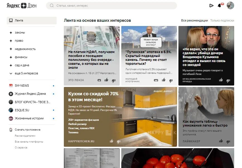The width and height of the screenshot is (242, 168).
Task: Open notifications bell icon
Action: (219, 6)
